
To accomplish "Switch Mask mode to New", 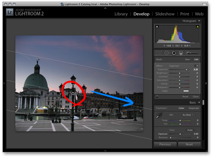I will [187, 59].
